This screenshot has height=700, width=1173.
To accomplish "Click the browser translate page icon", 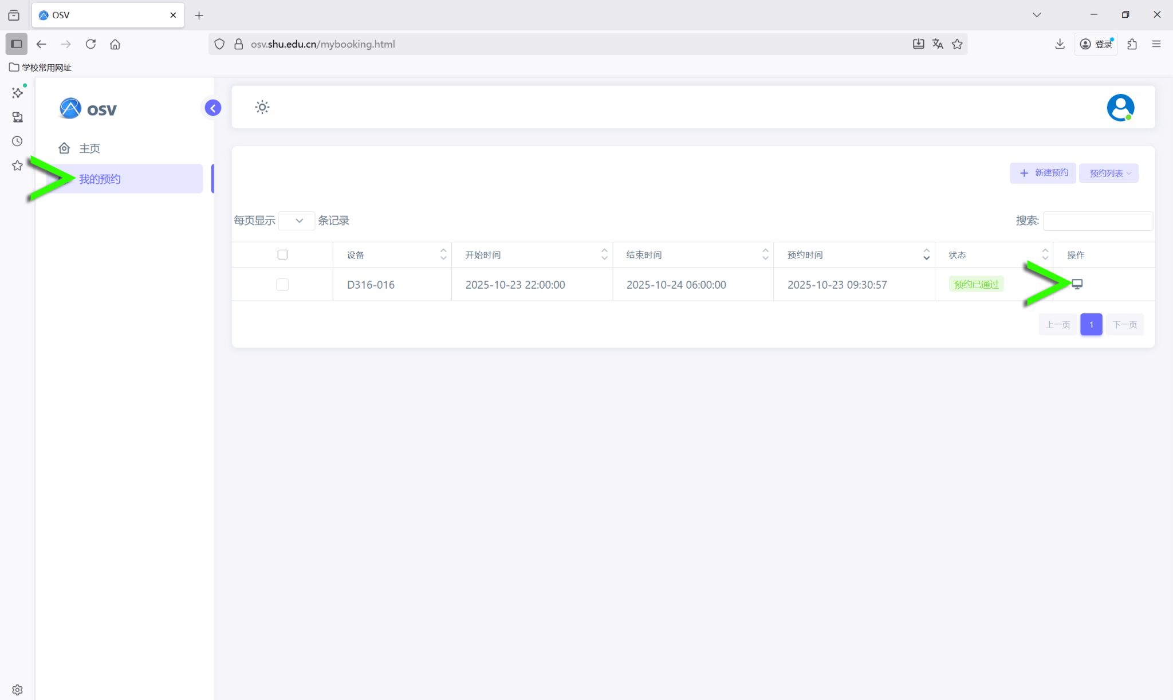I will (938, 44).
